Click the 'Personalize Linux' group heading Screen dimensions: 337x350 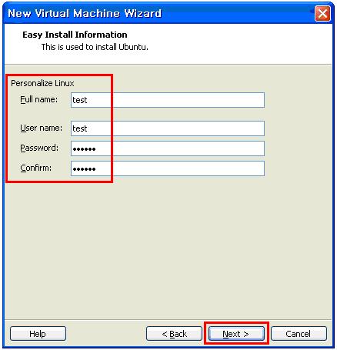tap(42, 83)
